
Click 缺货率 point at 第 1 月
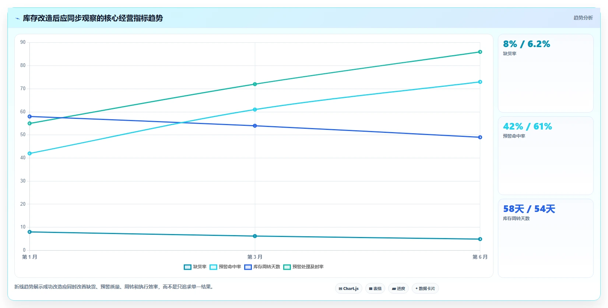tap(30, 232)
